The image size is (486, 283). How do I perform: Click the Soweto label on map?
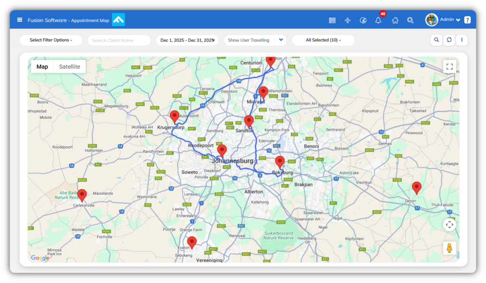tap(190, 172)
